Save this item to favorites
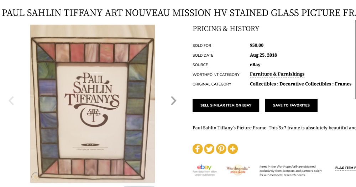 (x=291, y=105)
